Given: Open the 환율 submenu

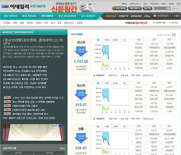Looking at the screenshot, I should coord(22,23).
